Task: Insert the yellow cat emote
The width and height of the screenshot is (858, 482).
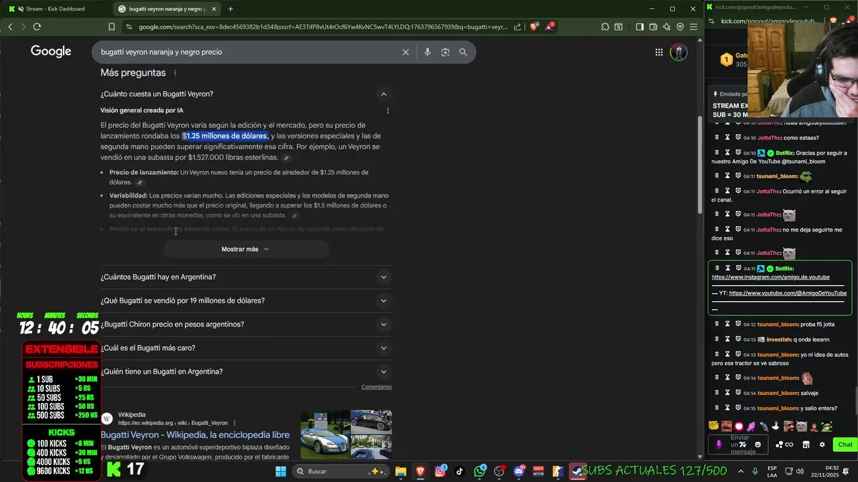Action: click(714, 426)
